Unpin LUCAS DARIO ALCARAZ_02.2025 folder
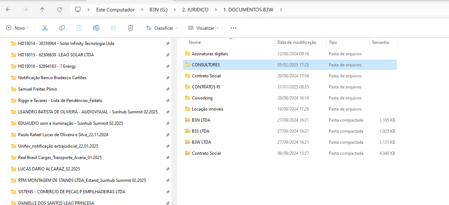449x205 pixels. pos(168,169)
